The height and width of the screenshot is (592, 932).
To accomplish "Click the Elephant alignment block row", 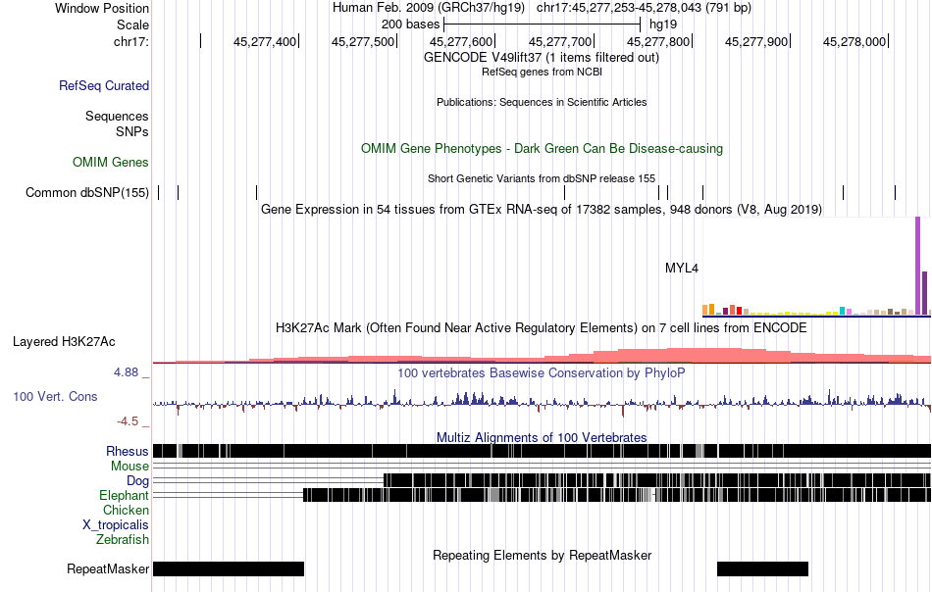I will [617, 495].
